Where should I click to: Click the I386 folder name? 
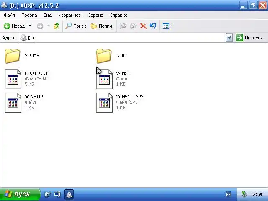121,55
